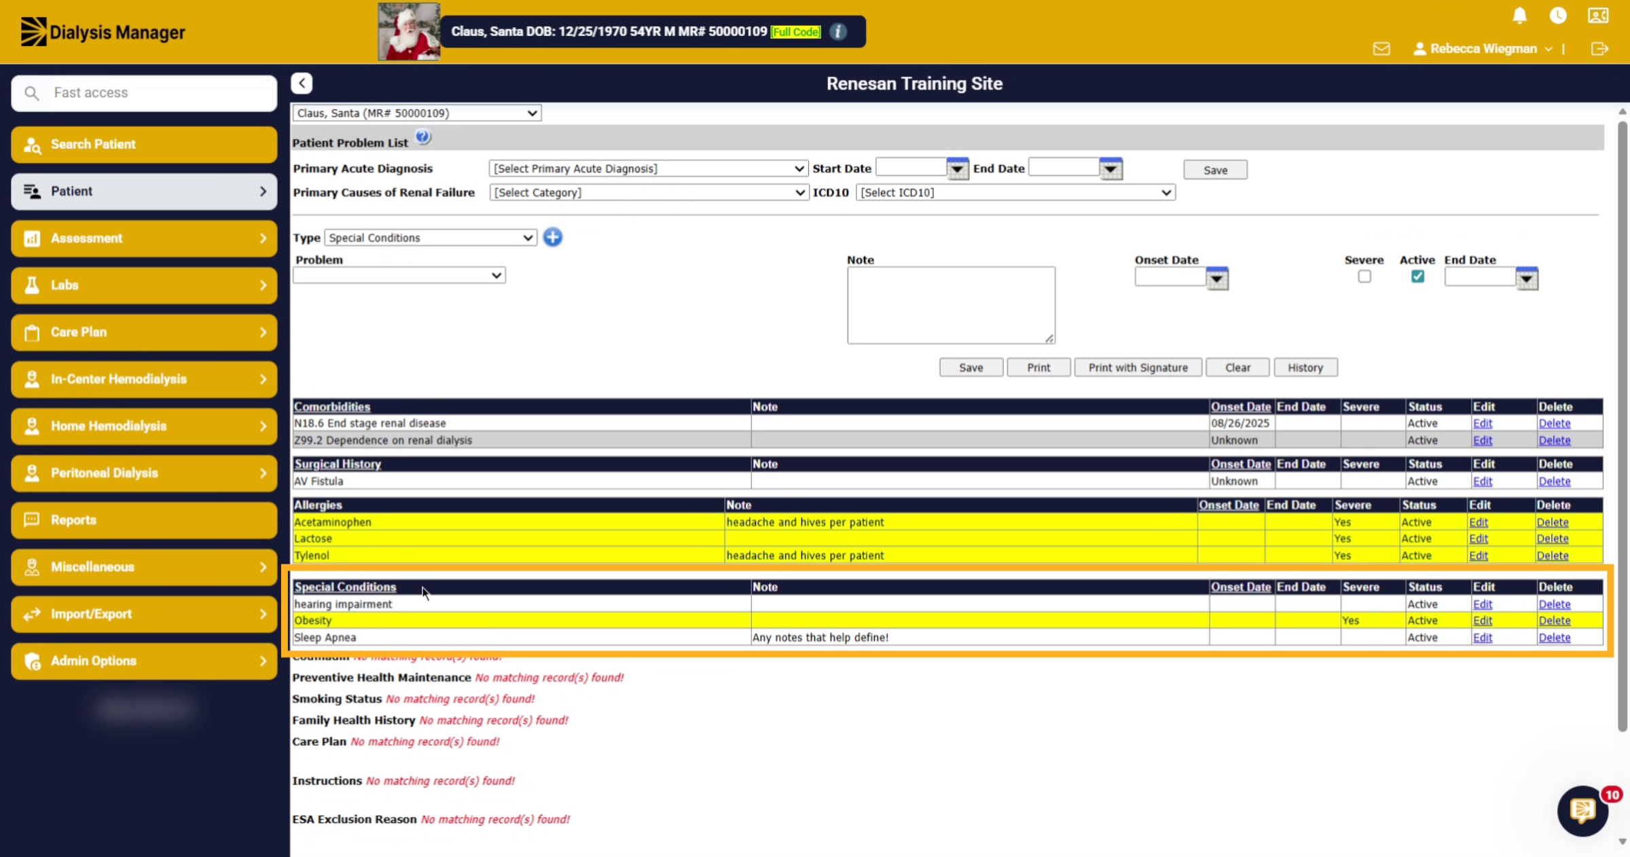The width and height of the screenshot is (1630, 857).
Task: Open Search Patient in sidebar
Action: click(x=144, y=144)
